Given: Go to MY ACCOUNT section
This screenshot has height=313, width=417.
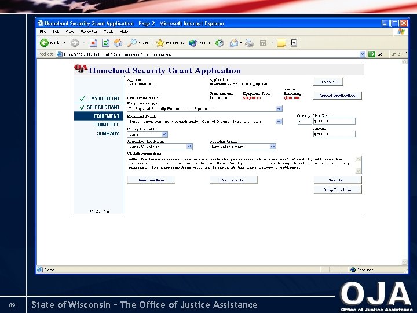Looking at the screenshot, I should coord(105,99).
